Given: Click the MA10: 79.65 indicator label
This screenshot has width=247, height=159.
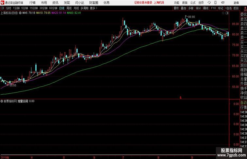Looking at the screenshot, I should (x=43, y=13).
